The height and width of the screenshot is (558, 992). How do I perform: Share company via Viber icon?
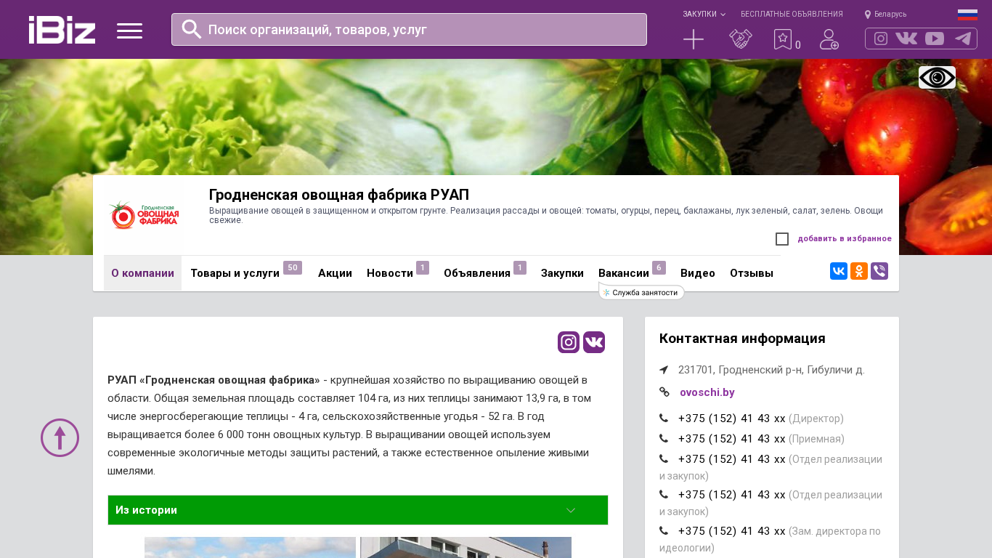pyautogui.click(x=879, y=271)
